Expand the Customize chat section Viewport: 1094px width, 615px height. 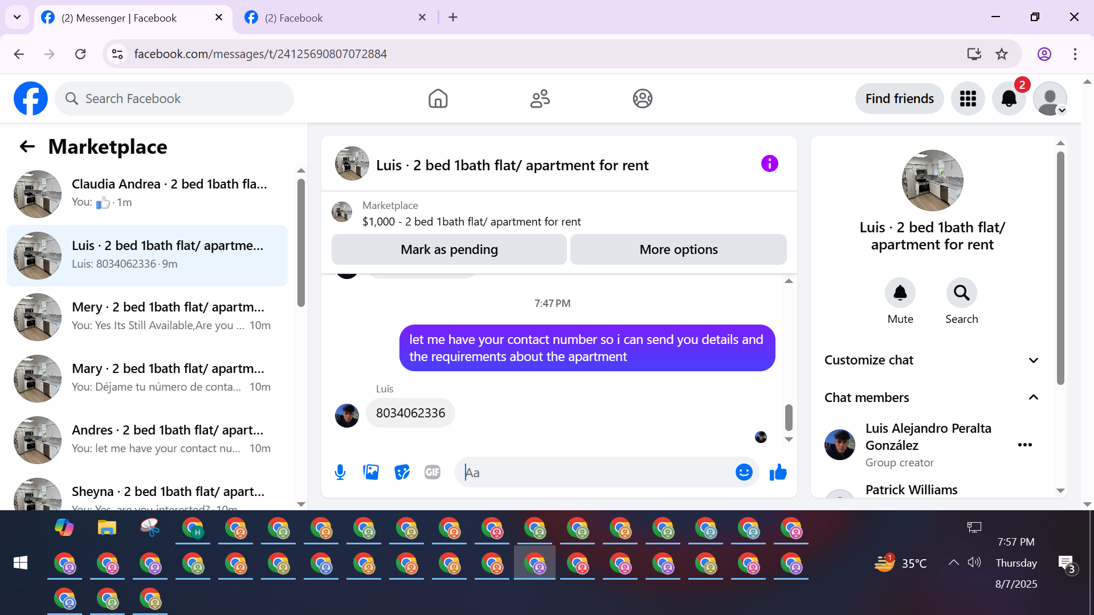[x=932, y=360]
